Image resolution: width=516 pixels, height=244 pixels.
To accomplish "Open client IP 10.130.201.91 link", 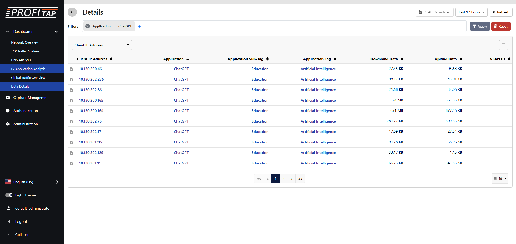I will coord(90,163).
